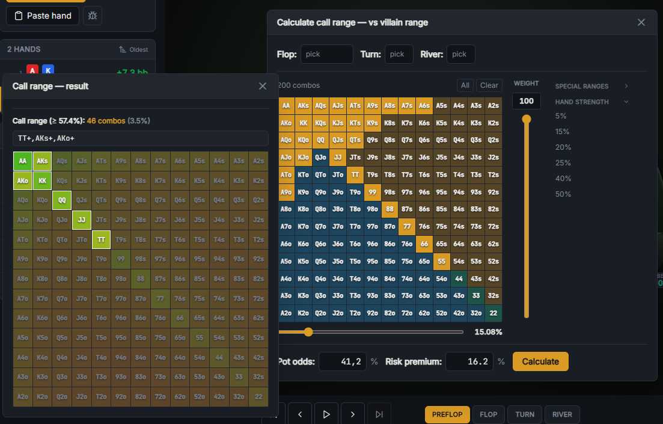Image resolution: width=663 pixels, height=424 pixels.
Task: Go to previous step in replay
Action: [x=300, y=414]
